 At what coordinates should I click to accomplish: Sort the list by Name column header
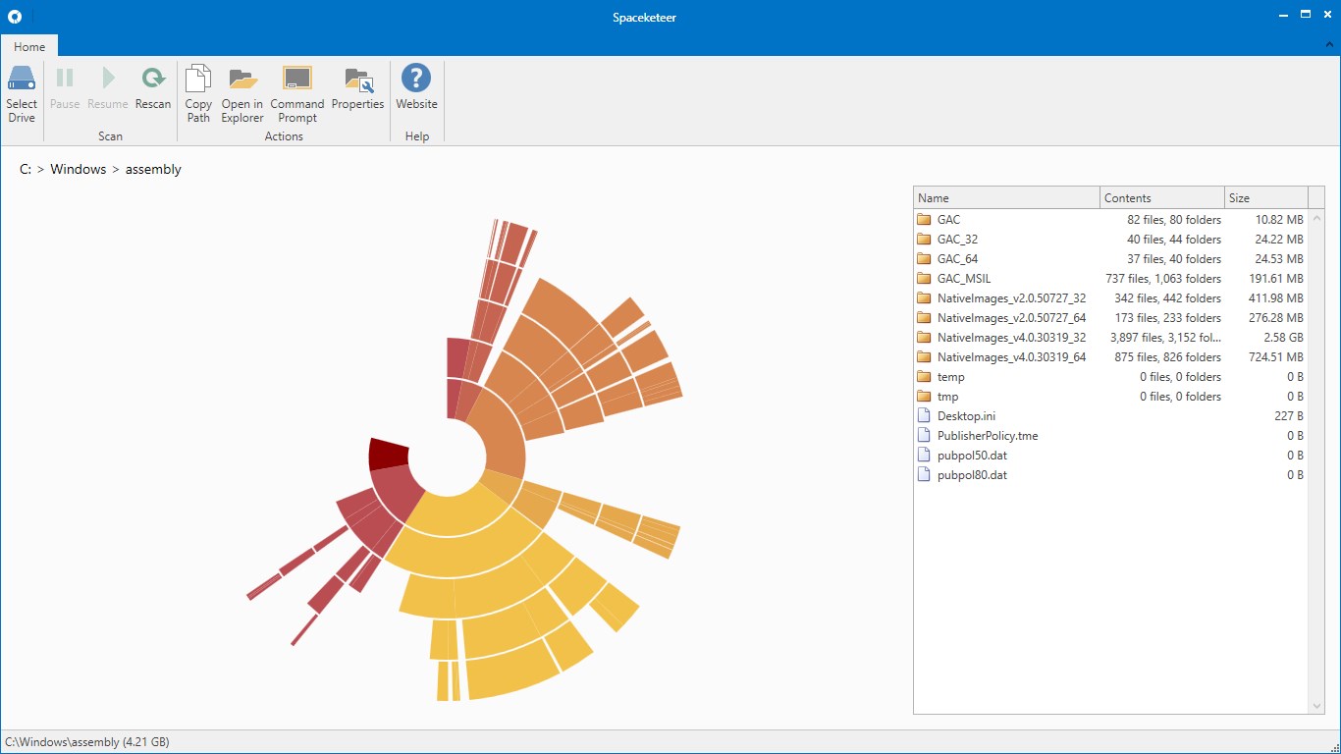[x=1006, y=197]
